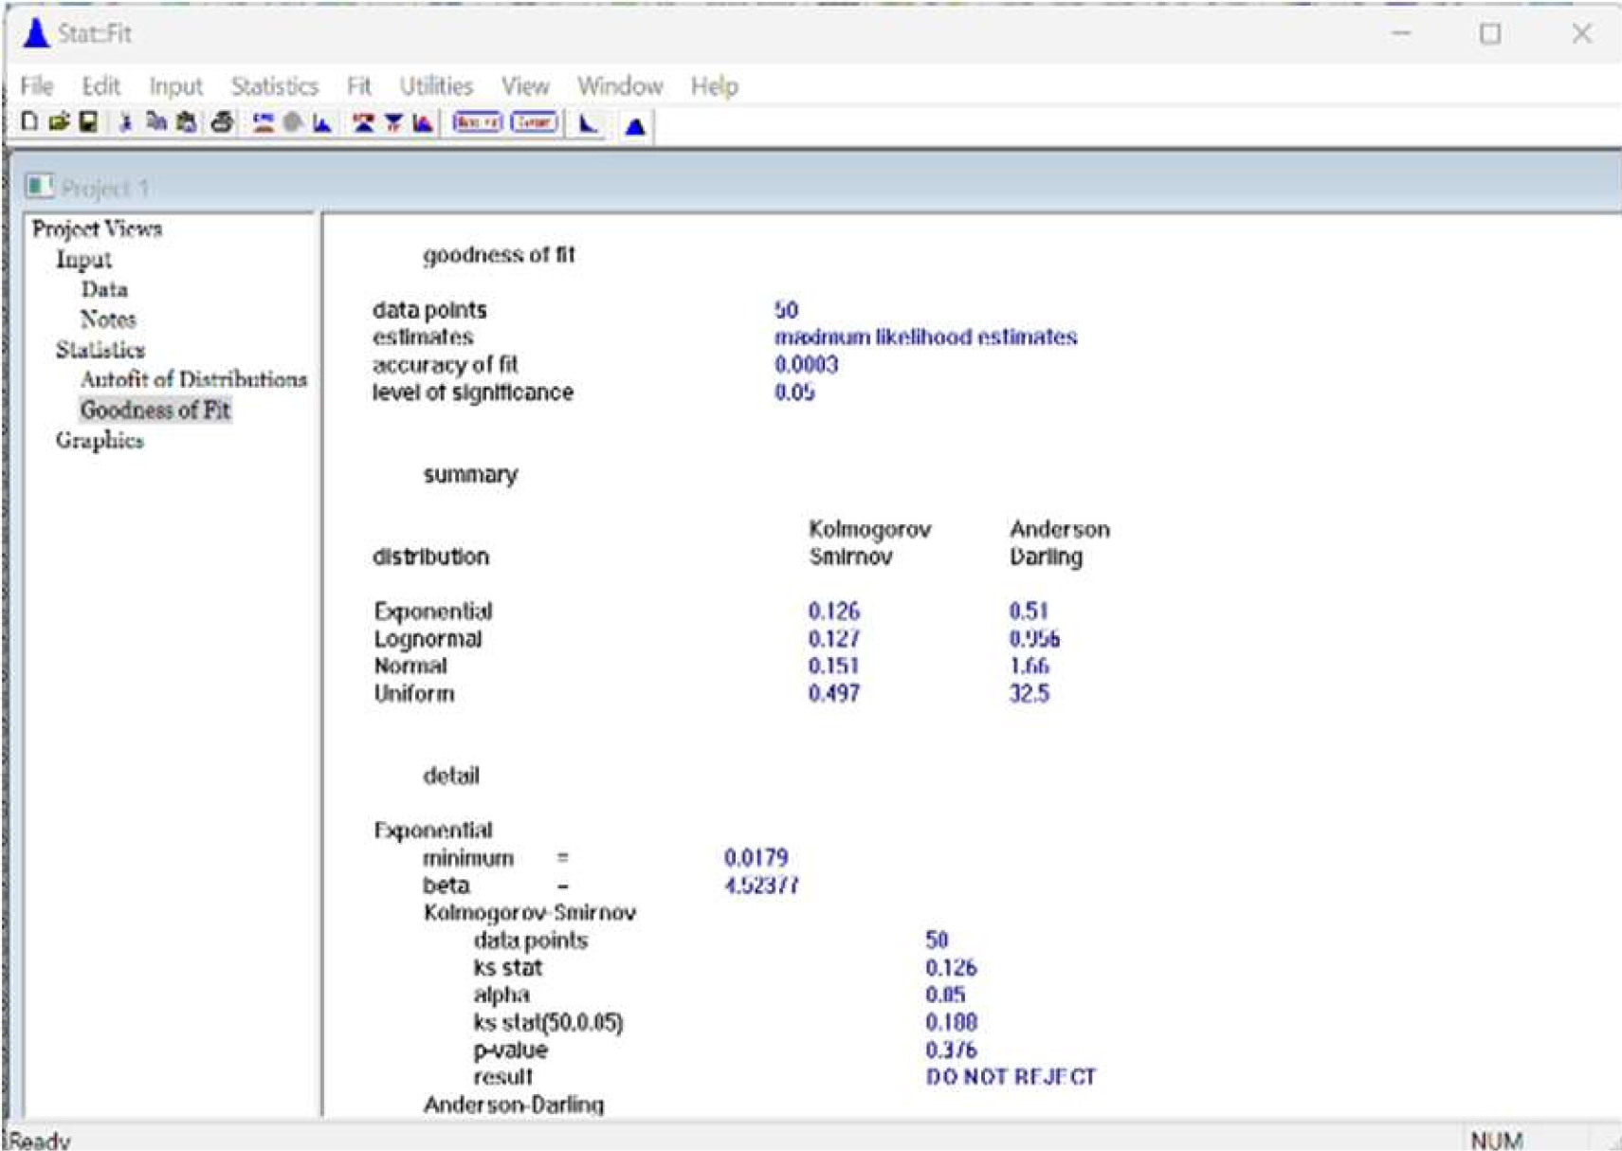This screenshot has height=1151, width=1622.
Task: Open the Fit menu
Action: pyautogui.click(x=358, y=86)
